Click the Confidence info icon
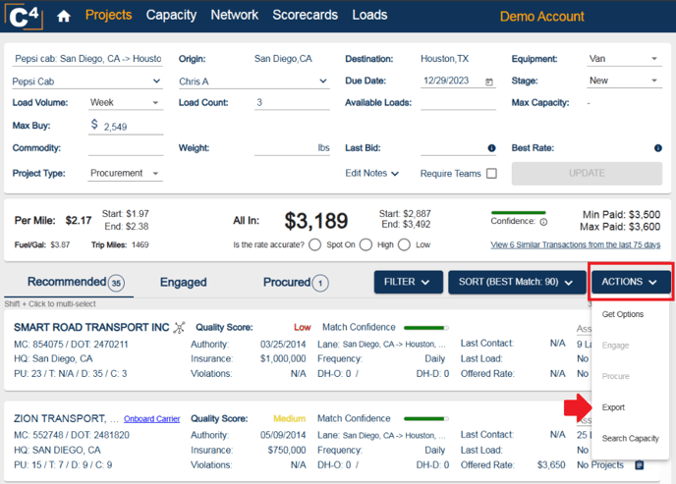The image size is (676, 484). (543, 222)
